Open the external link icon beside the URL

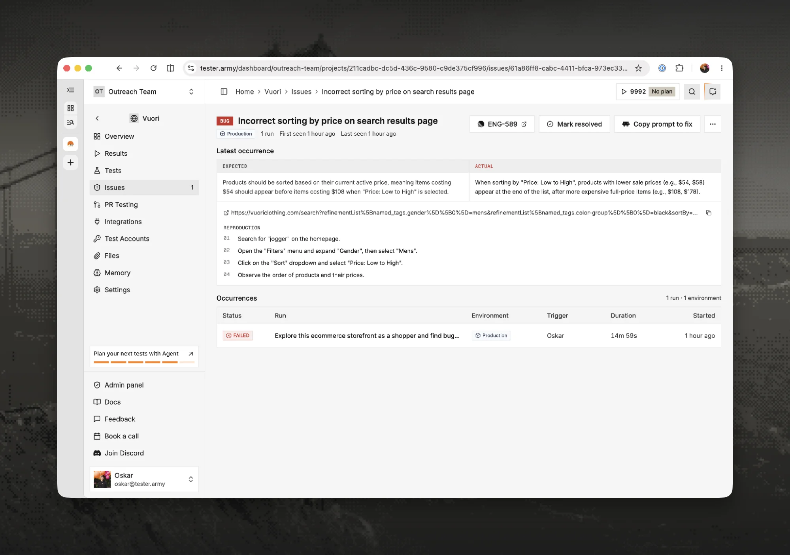226,213
